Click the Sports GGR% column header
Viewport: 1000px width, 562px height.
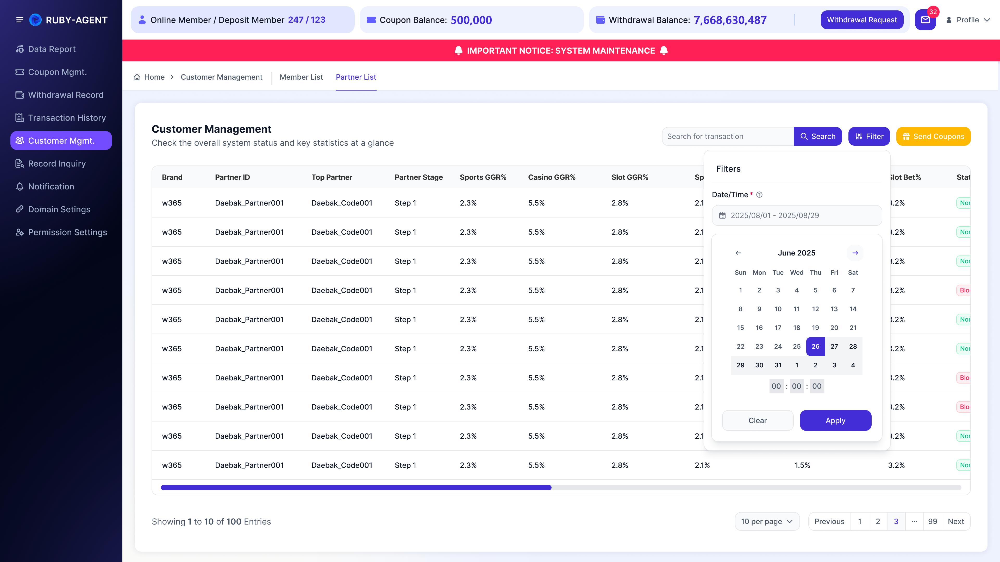click(483, 177)
